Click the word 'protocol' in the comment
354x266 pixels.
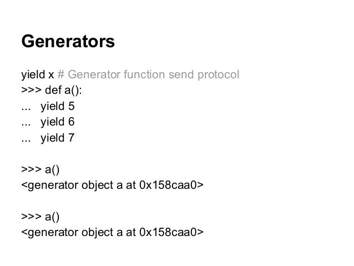pos(218,75)
